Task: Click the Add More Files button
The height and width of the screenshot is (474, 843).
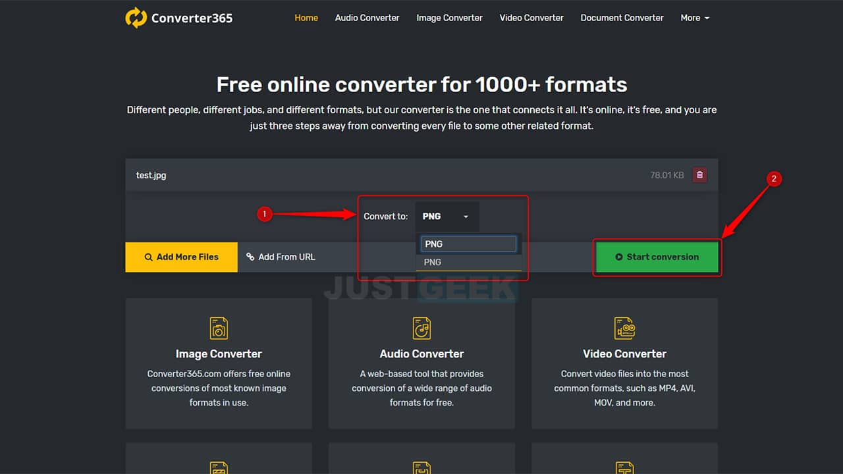Action: pyautogui.click(x=181, y=257)
